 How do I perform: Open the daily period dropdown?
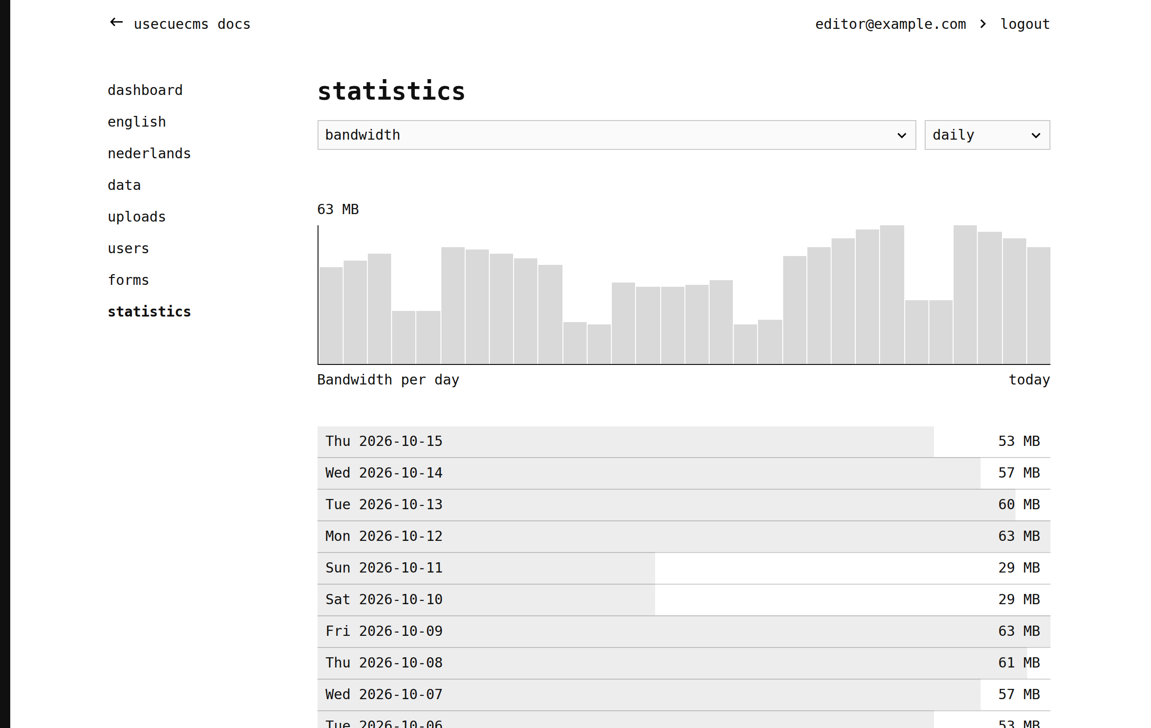(x=987, y=135)
